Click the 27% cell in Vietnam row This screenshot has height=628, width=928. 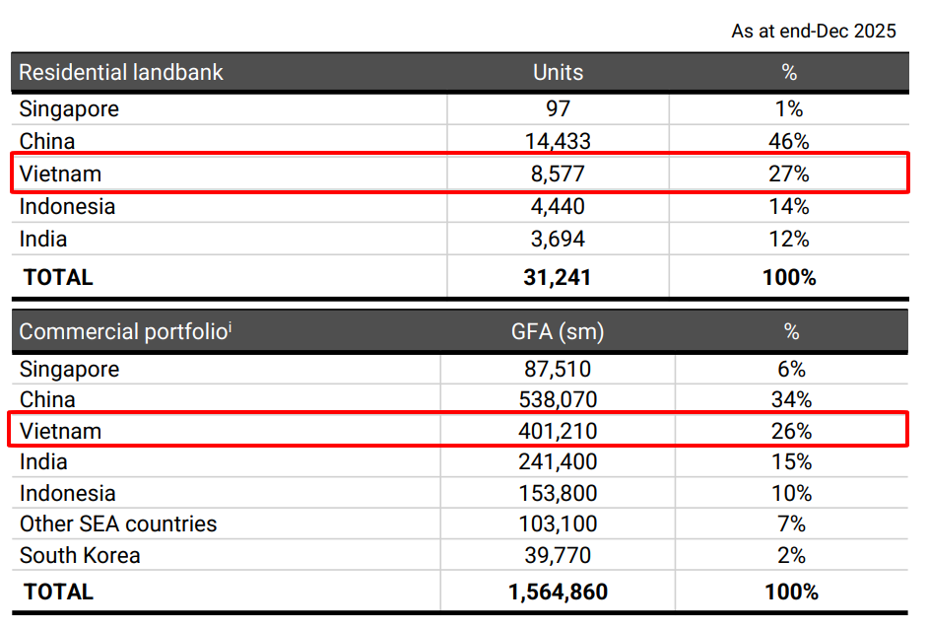point(789,174)
